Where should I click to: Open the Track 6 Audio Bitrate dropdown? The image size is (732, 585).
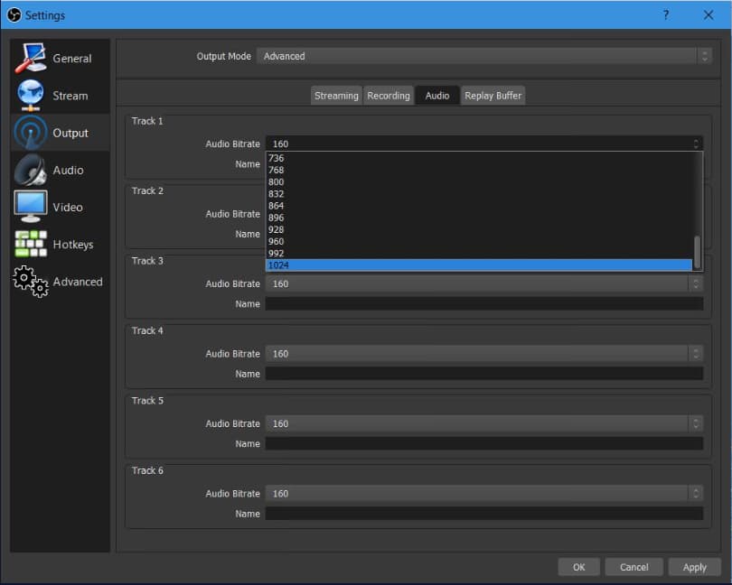[x=484, y=494]
